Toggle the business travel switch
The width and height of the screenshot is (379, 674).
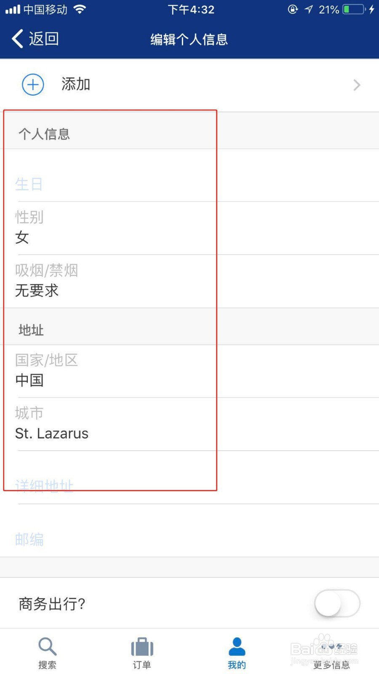click(x=337, y=603)
